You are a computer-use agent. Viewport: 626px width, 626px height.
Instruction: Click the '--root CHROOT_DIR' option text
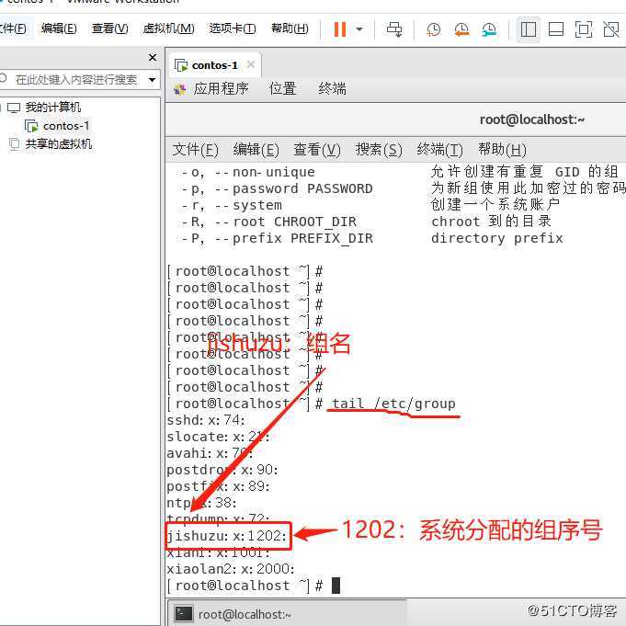tap(285, 222)
